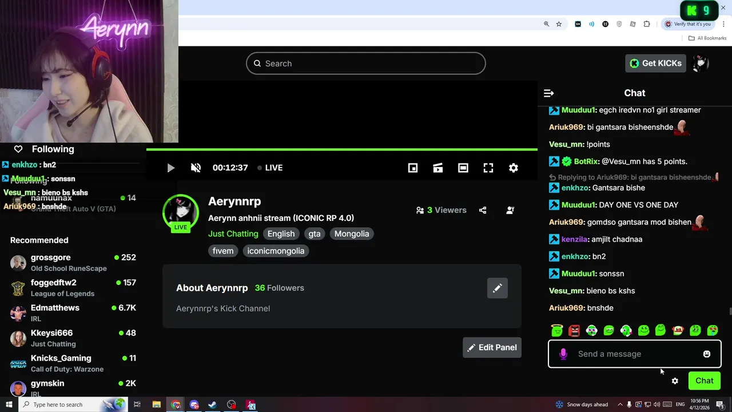732x412 pixels.
Task: Open the black cat-face extension icon
Action: pyautogui.click(x=606, y=24)
